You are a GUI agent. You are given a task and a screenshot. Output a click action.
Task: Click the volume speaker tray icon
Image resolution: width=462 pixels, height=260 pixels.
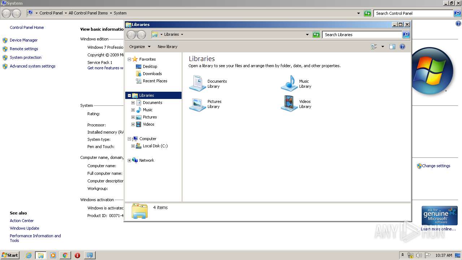pyautogui.click(x=419, y=255)
